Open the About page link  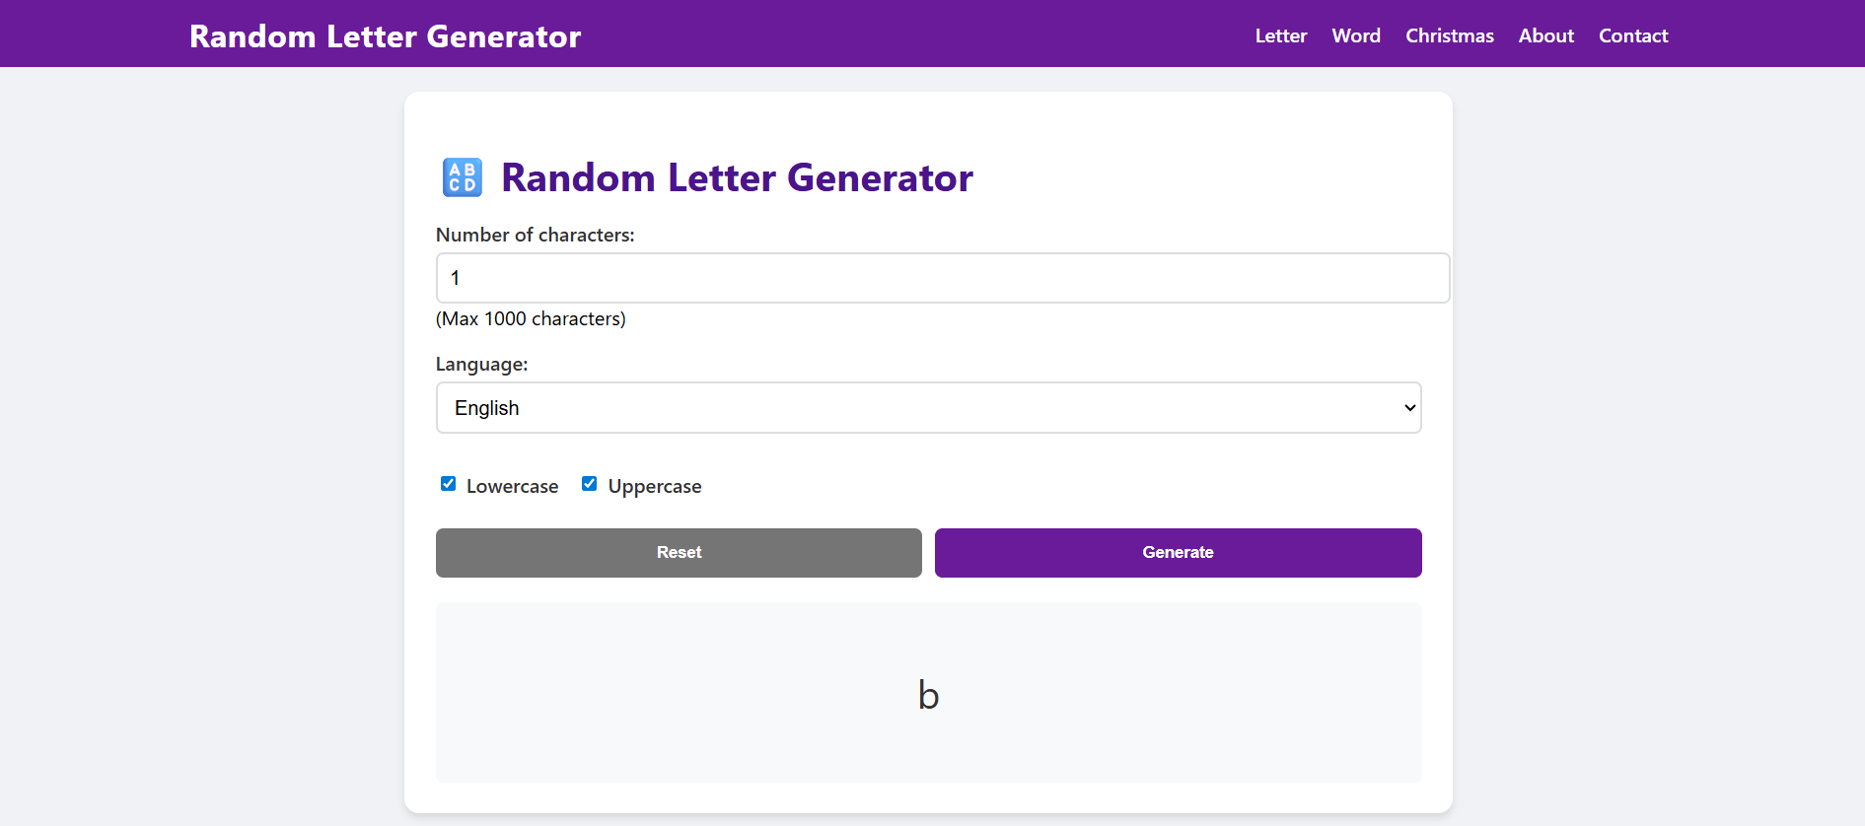[1545, 36]
